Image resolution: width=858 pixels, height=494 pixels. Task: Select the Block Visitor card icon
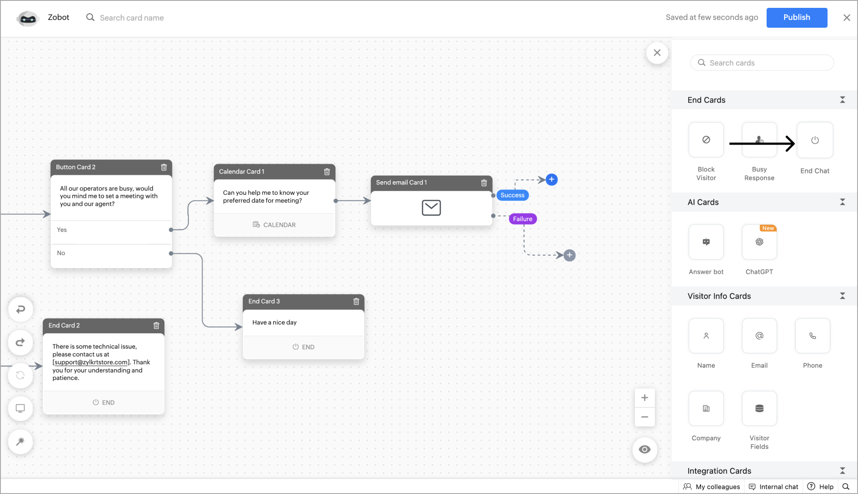click(x=706, y=140)
